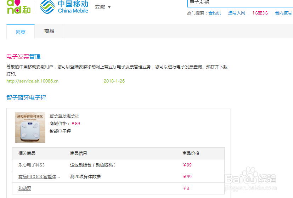Screen dimensions: 293x198
Task: Click the service.ah.10086.cn URL
Action: pos(33,81)
